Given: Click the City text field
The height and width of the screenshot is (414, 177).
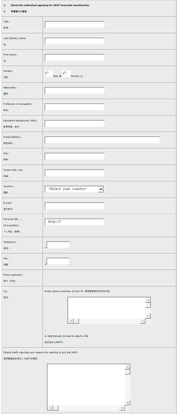Looking at the screenshot, I should (75, 157).
